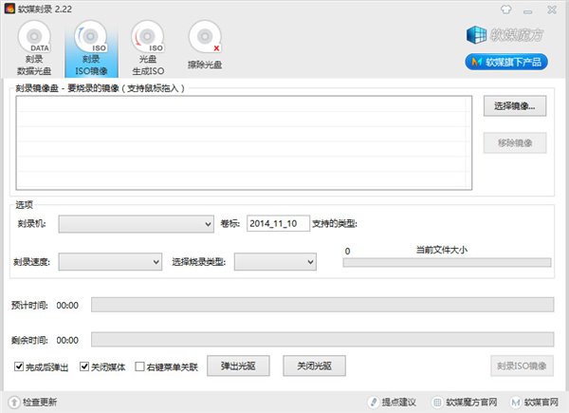This screenshot has height=413, width=569.
Task: Click the 选择镜像 button
Action: click(x=515, y=105)
